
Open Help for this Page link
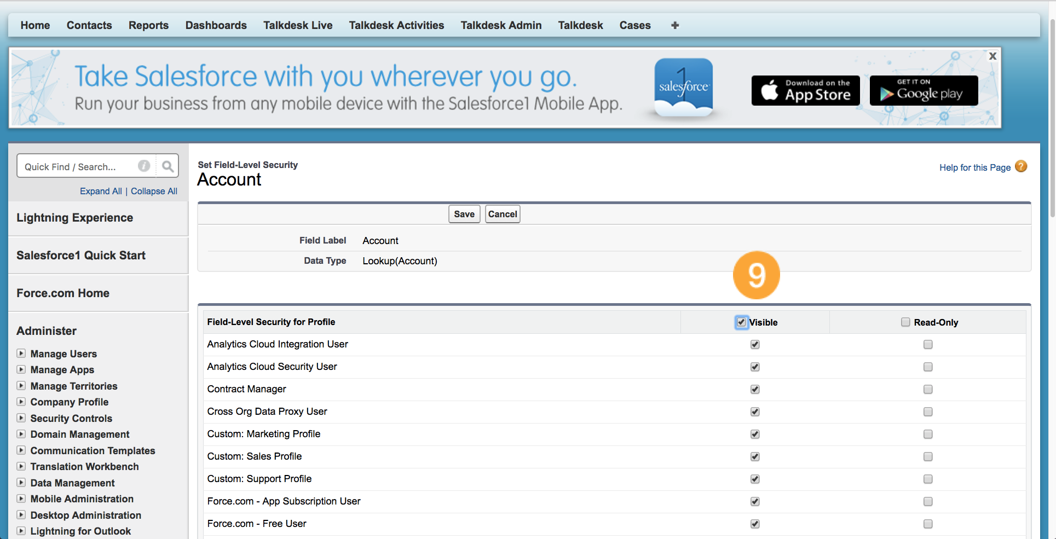[975, 167]
